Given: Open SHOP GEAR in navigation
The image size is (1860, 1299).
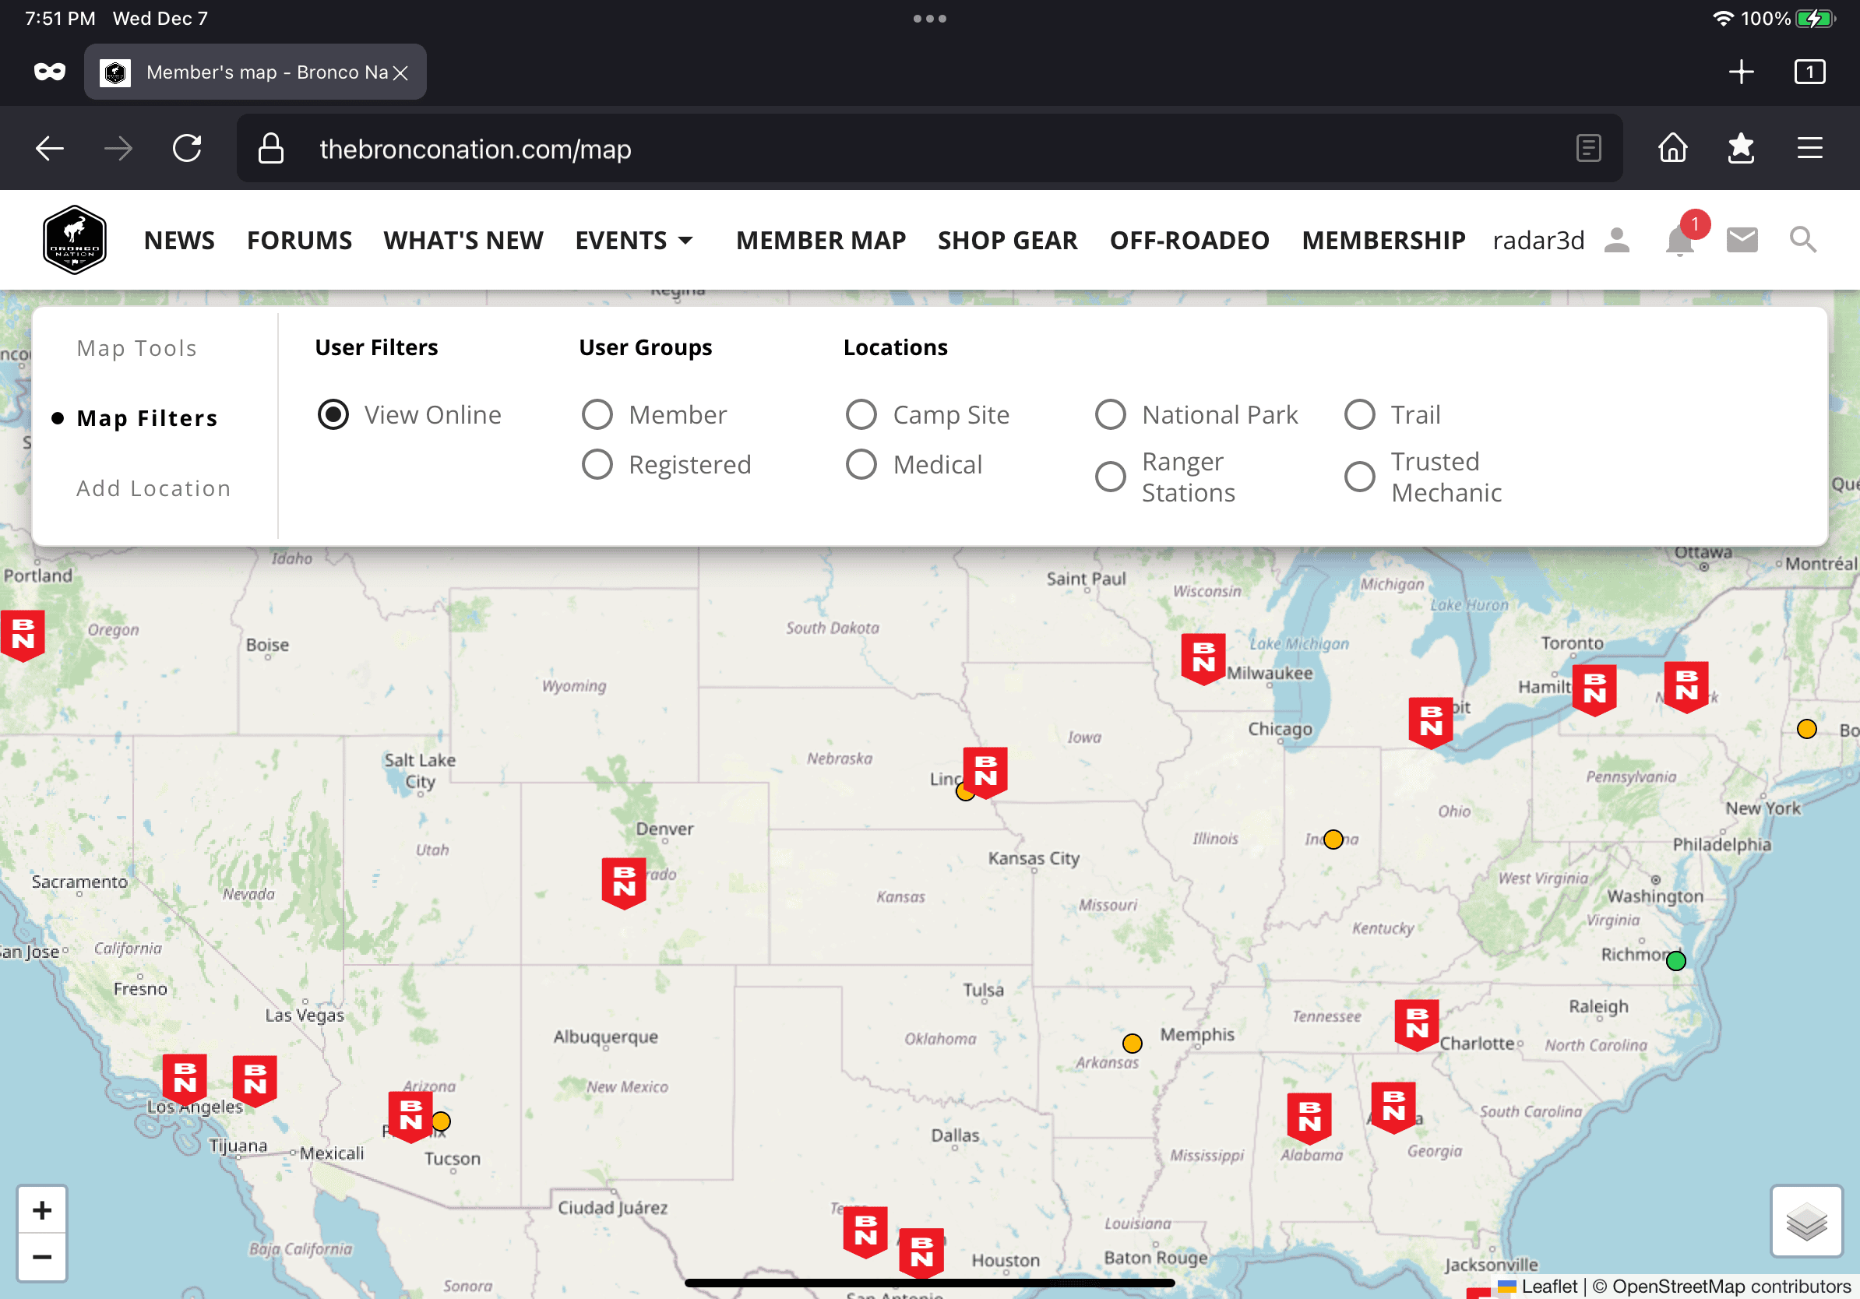Looking at the screenshot, I should [x=1008, y=241].
